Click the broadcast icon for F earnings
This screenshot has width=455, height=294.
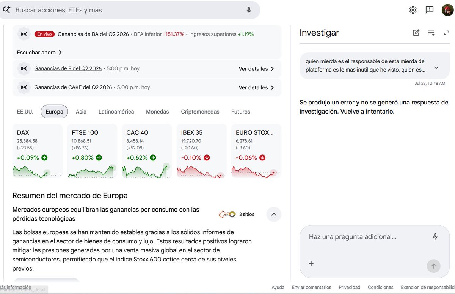(x=24, y=68)
